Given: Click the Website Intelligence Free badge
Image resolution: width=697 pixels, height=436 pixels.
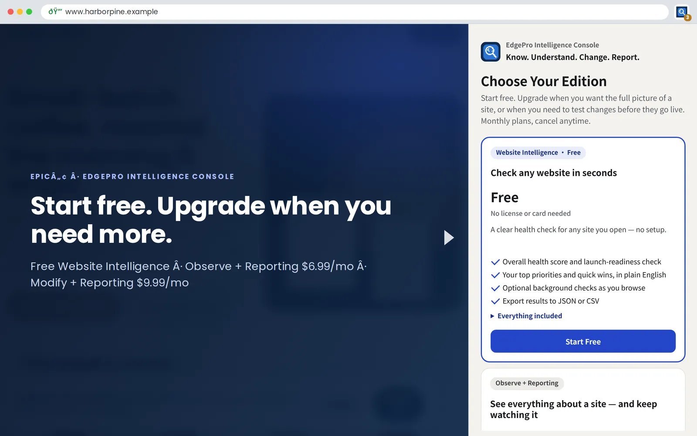Looking at the screenshot, I should coord(538,153).
